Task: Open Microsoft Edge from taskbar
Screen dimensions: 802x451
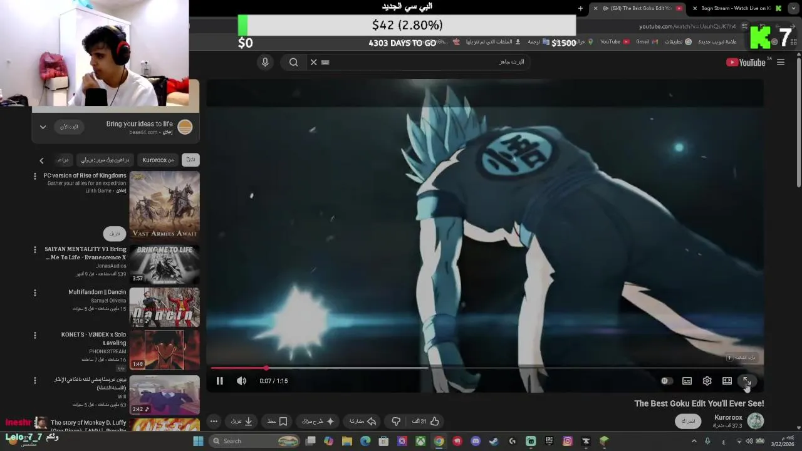Action: pyautogui.click(x=365, y=441)
